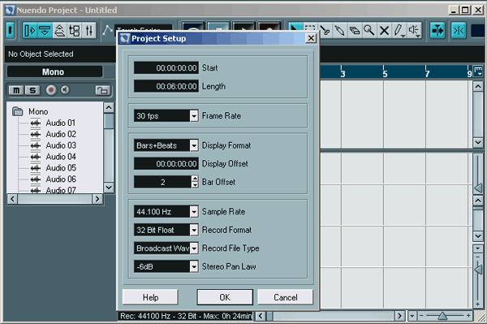The width and height of the screenshot is (487, 324).
Task: Enable the red Record arm button
Action: [x=51, y=90]
